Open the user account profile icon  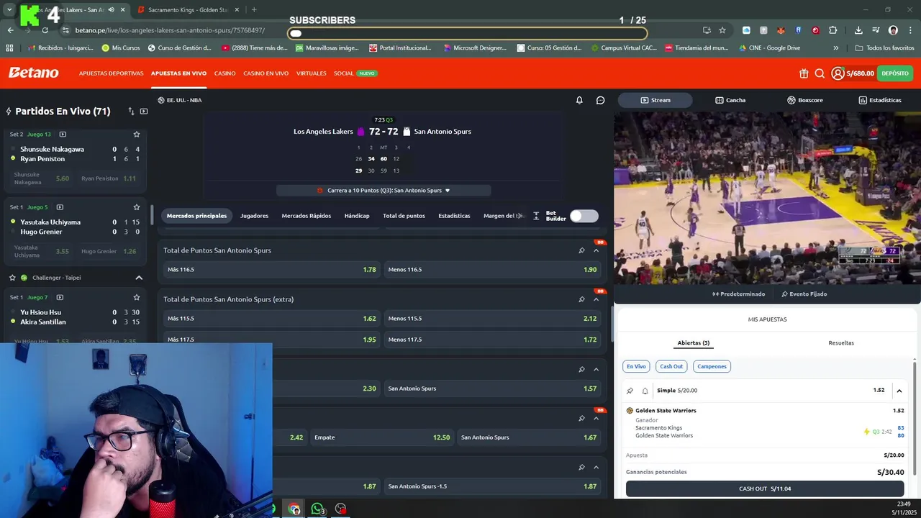point(838,73)
